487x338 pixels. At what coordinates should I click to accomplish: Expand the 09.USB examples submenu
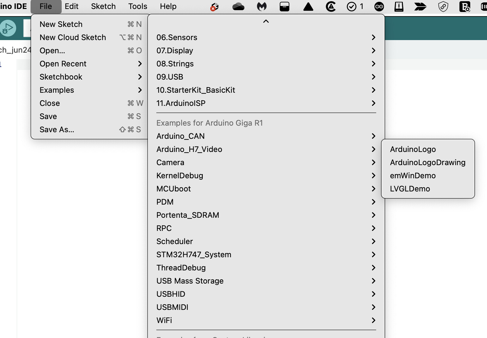click(x=266, y=77)
